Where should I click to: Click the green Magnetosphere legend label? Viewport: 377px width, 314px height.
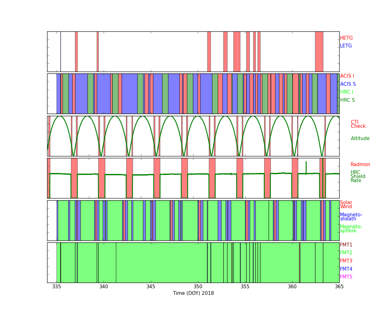[x=351, y=229]
